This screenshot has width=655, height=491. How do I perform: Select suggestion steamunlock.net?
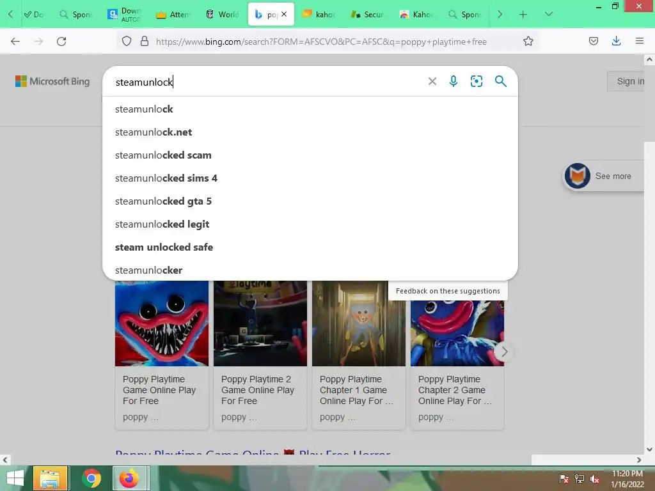coord(310,132)
